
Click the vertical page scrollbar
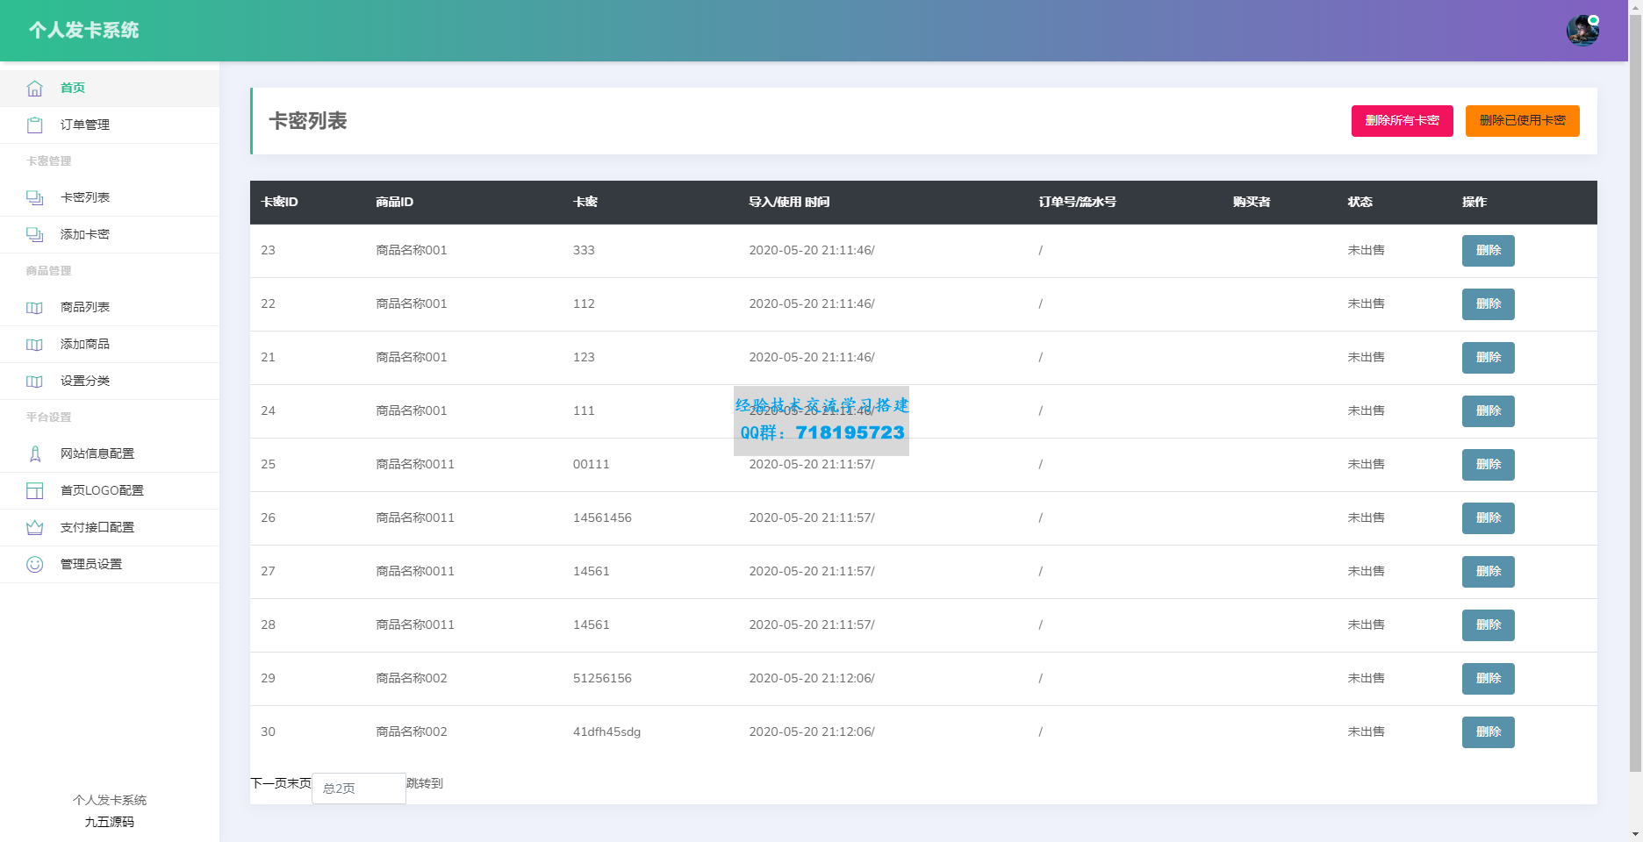[1635, 395]
